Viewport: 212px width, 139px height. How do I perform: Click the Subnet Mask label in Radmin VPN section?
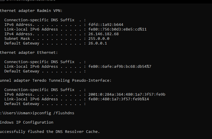click(x=17, y=38)
